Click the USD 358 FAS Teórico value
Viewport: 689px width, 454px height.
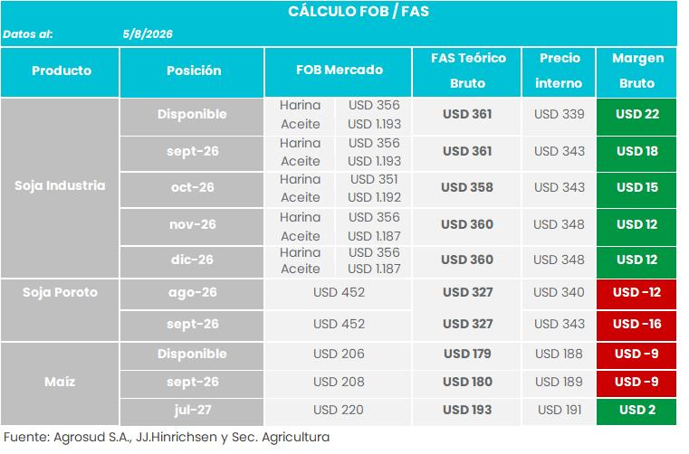(x=467, y=187)
